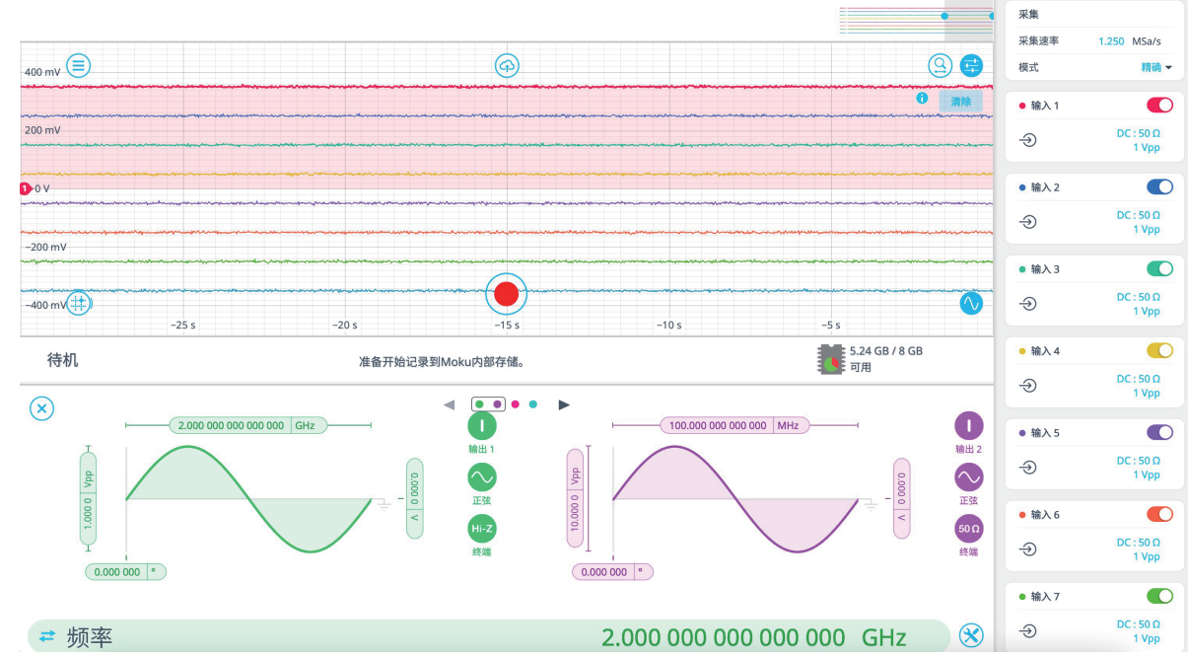The image size is (1188, 657).
Task: Open the waveform generator sine icon
Action: [x=972, y=303]
